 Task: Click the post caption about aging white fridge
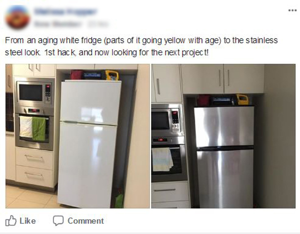pyautogui.click(x=141, y=46)
